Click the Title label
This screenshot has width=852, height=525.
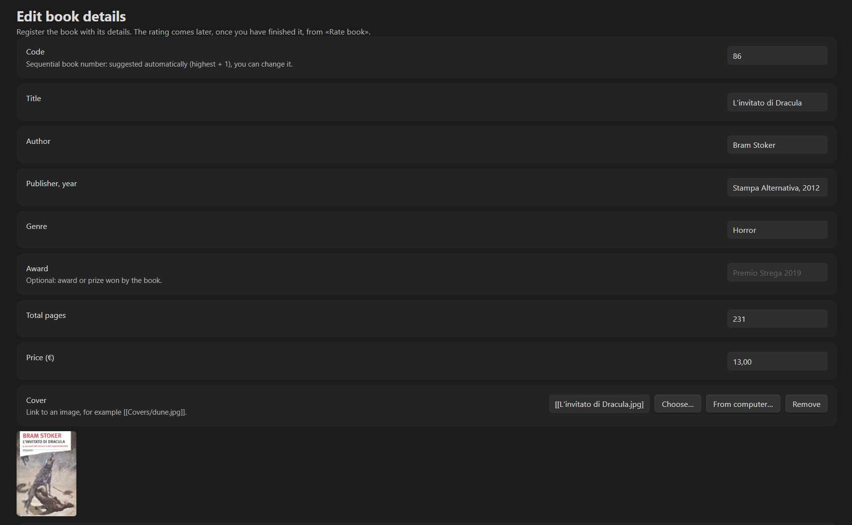[34, 99]
